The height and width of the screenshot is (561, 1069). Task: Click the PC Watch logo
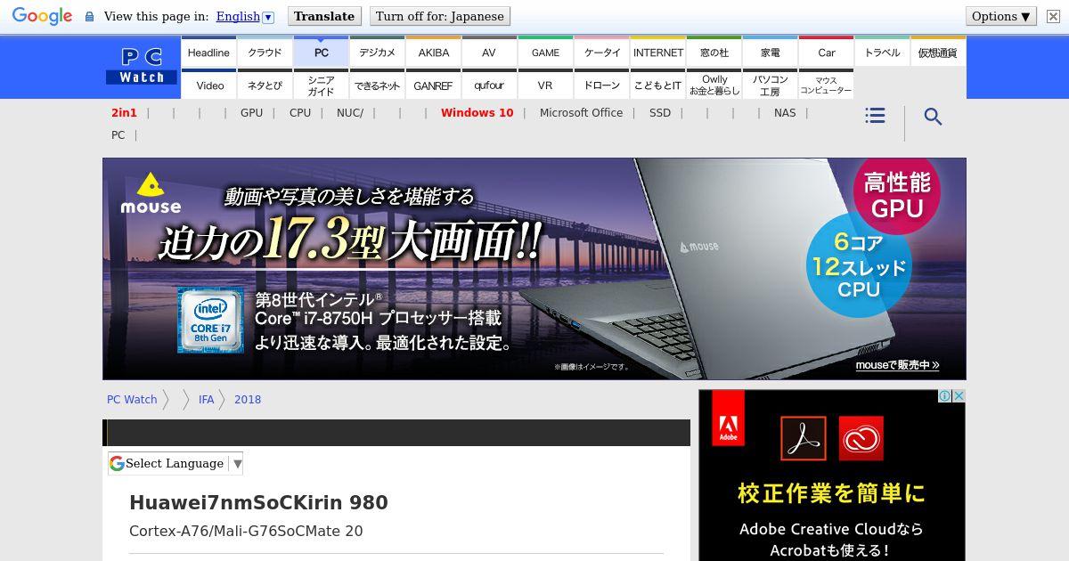pos(142,67)
